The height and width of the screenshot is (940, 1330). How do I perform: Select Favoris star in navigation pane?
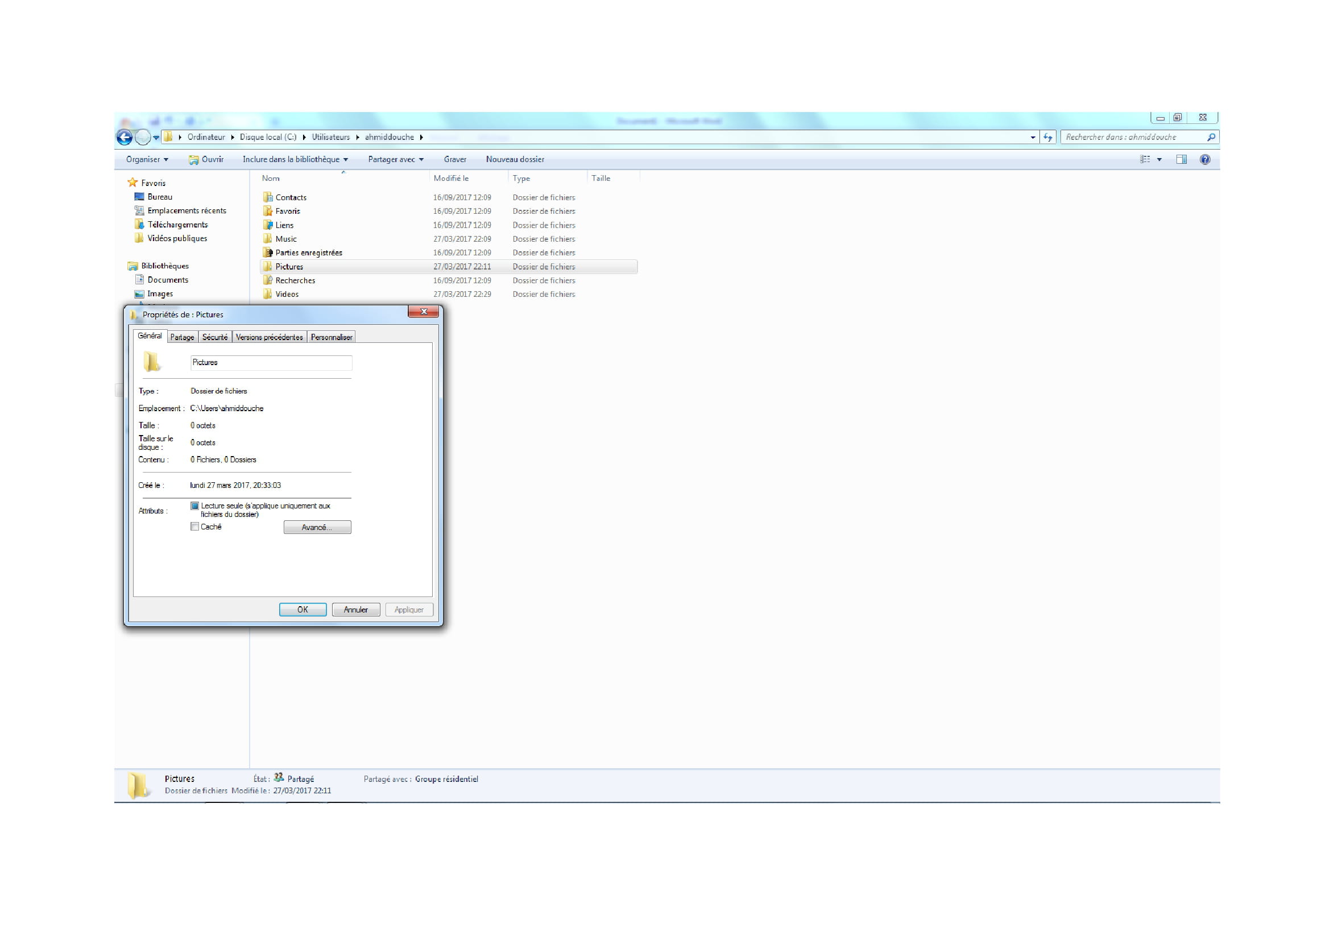click(132, 183)
